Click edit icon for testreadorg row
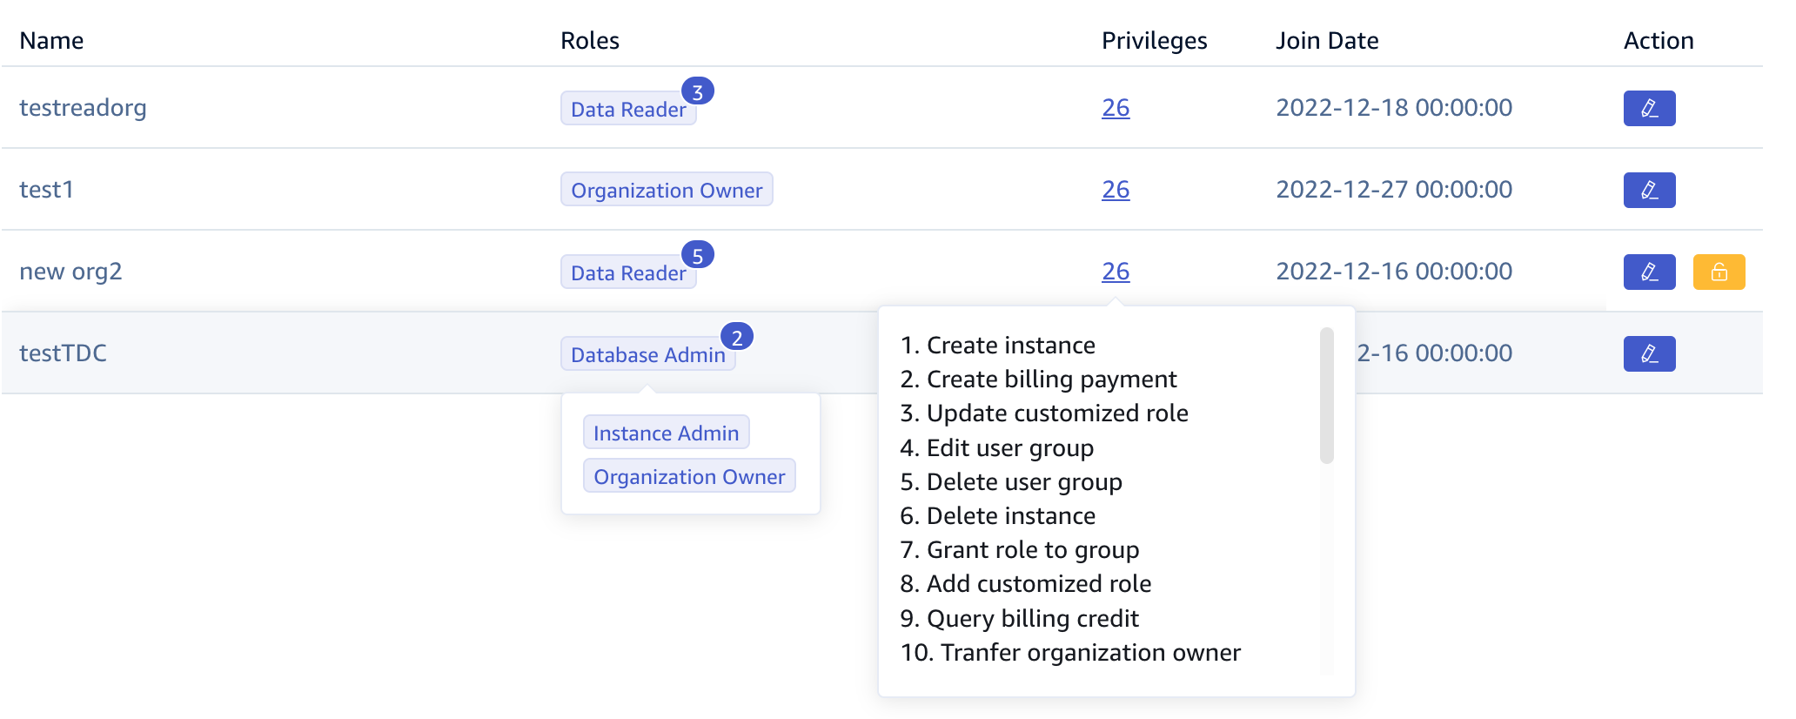This screenshot has height=719, width=1796. tap(1648, 109)
